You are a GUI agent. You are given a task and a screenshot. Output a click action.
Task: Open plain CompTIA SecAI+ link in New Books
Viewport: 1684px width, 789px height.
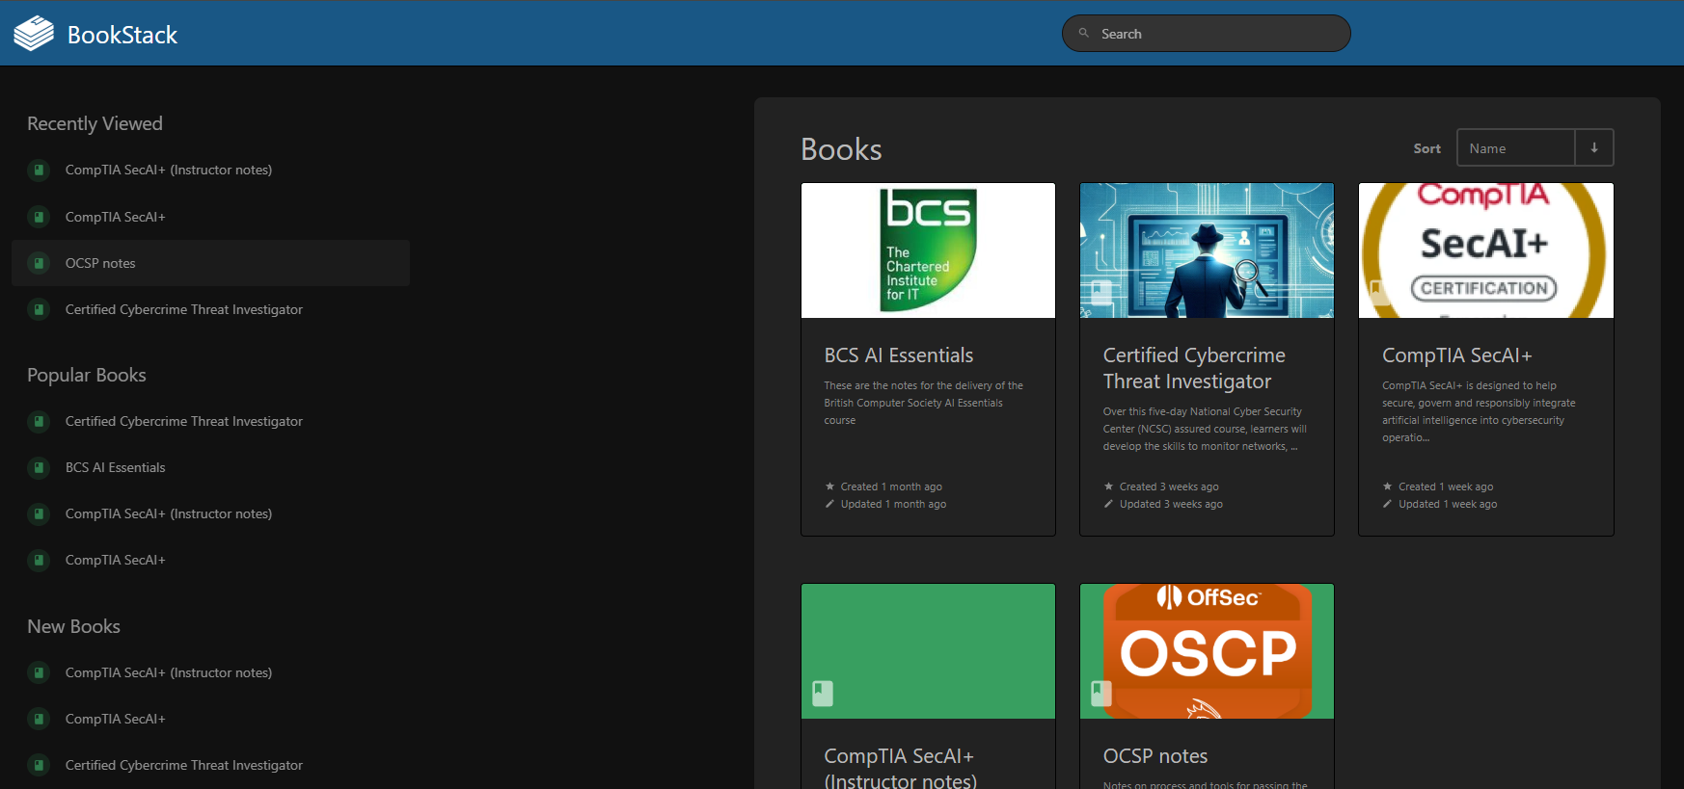tap(116, 720)
